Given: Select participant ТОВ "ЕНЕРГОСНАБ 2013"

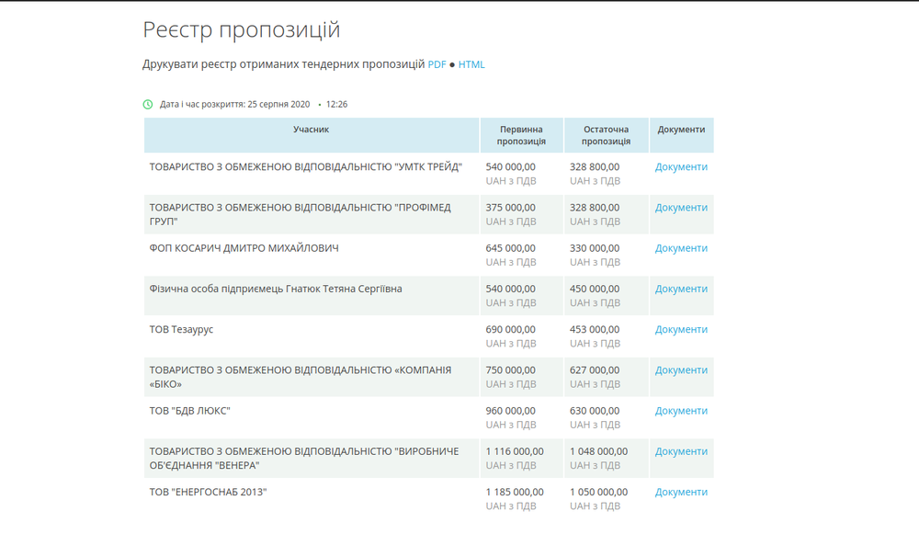Looking at the screenshot, I should (208, 492).
